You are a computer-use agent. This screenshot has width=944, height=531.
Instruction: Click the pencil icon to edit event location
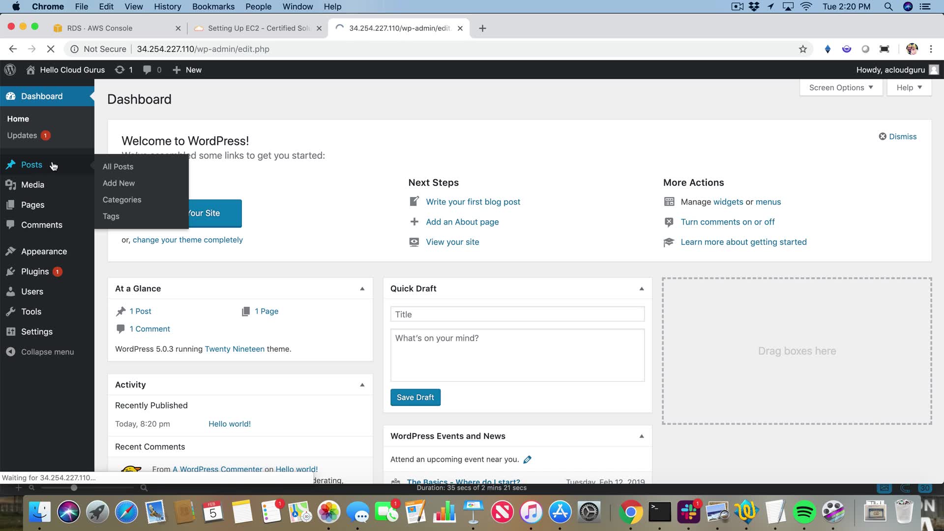(x=528, y=459)
